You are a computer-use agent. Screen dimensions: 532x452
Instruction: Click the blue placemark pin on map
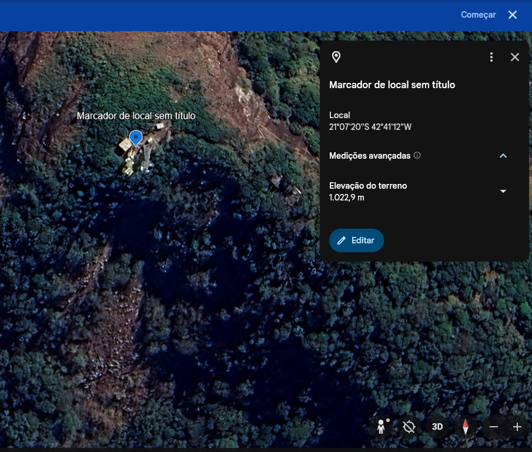(x=136, y=138)
